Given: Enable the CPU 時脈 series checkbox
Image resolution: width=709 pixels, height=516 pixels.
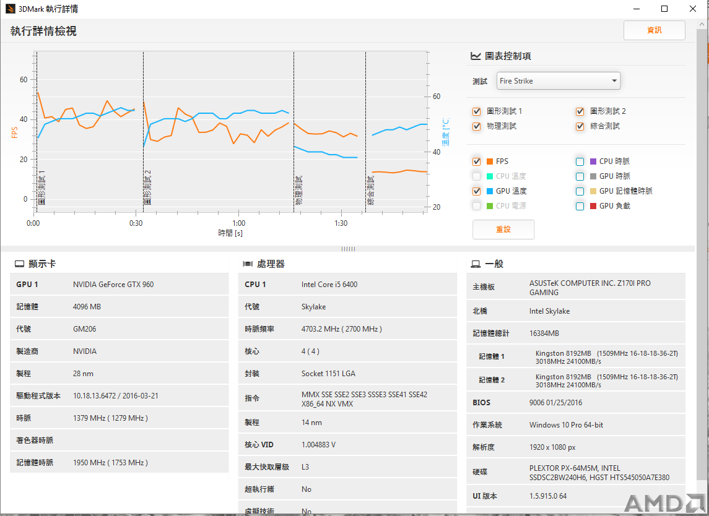Looking at the screenshot, I should coord(580,161).
